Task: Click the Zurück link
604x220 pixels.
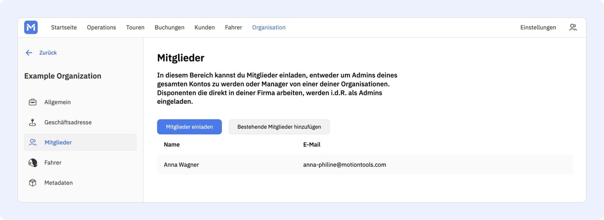Action: tap(48, 53)
